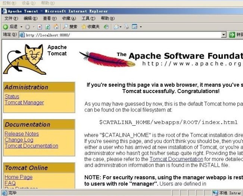Open the 编辑(E) menu
The height and width of the screenshot is (196, 243).
[x=31, y=18]
